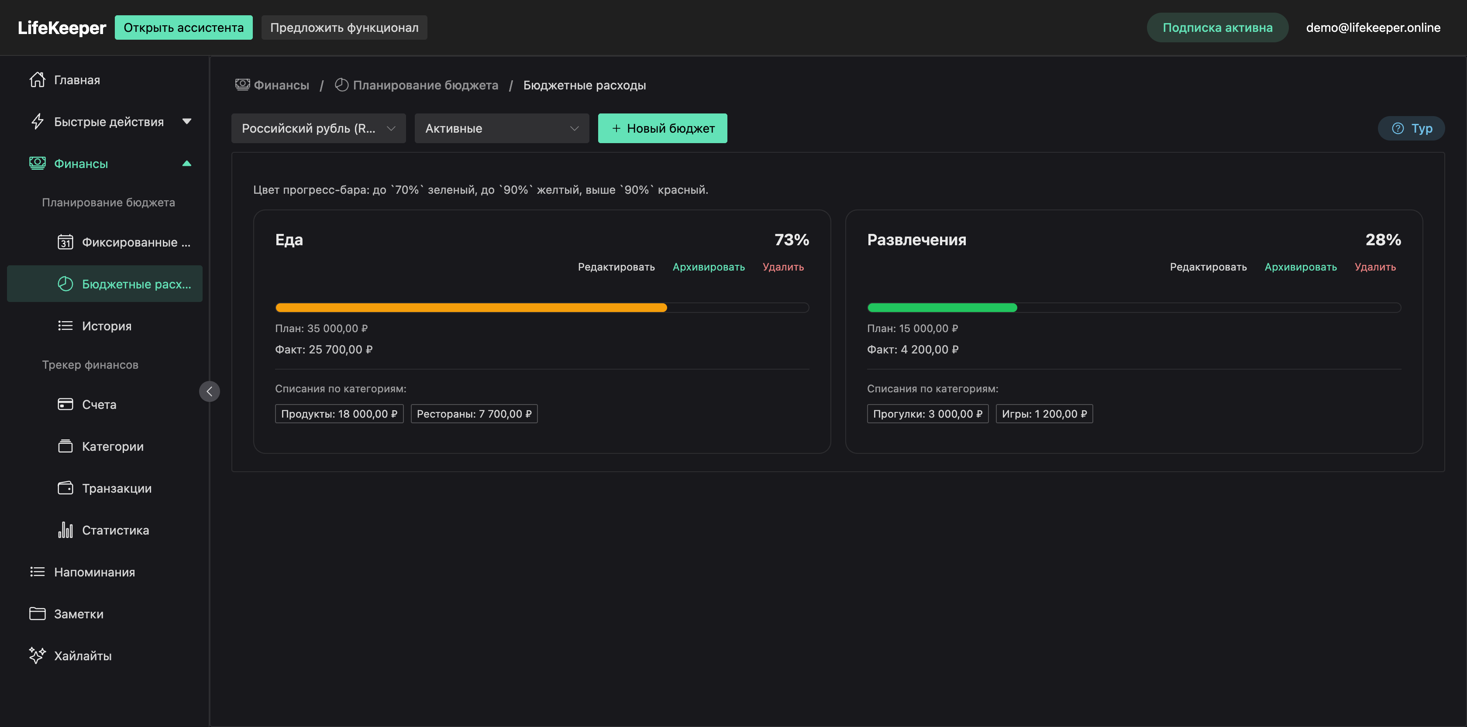Click the Новый бюджет button
Viewport: 1467px width, 727px height.
[x=662, y=129]
